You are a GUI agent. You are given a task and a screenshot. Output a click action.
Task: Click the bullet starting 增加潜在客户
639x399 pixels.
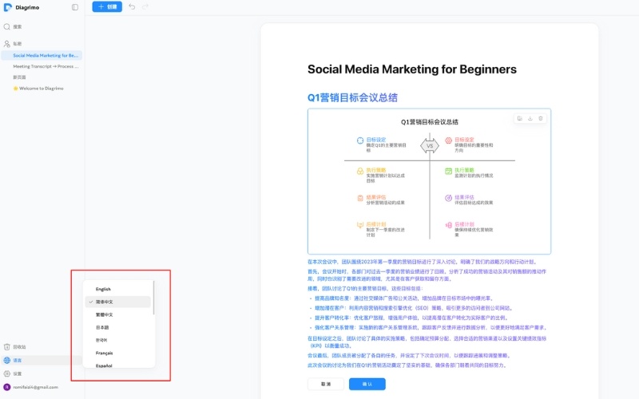(414, 308)
